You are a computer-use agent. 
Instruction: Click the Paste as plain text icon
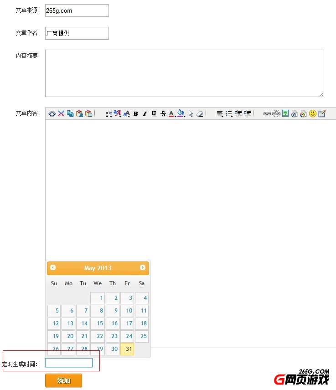pyautogui.click(x=88, y=113)
